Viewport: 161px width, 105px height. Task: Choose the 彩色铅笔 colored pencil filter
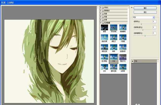[114, 28]
